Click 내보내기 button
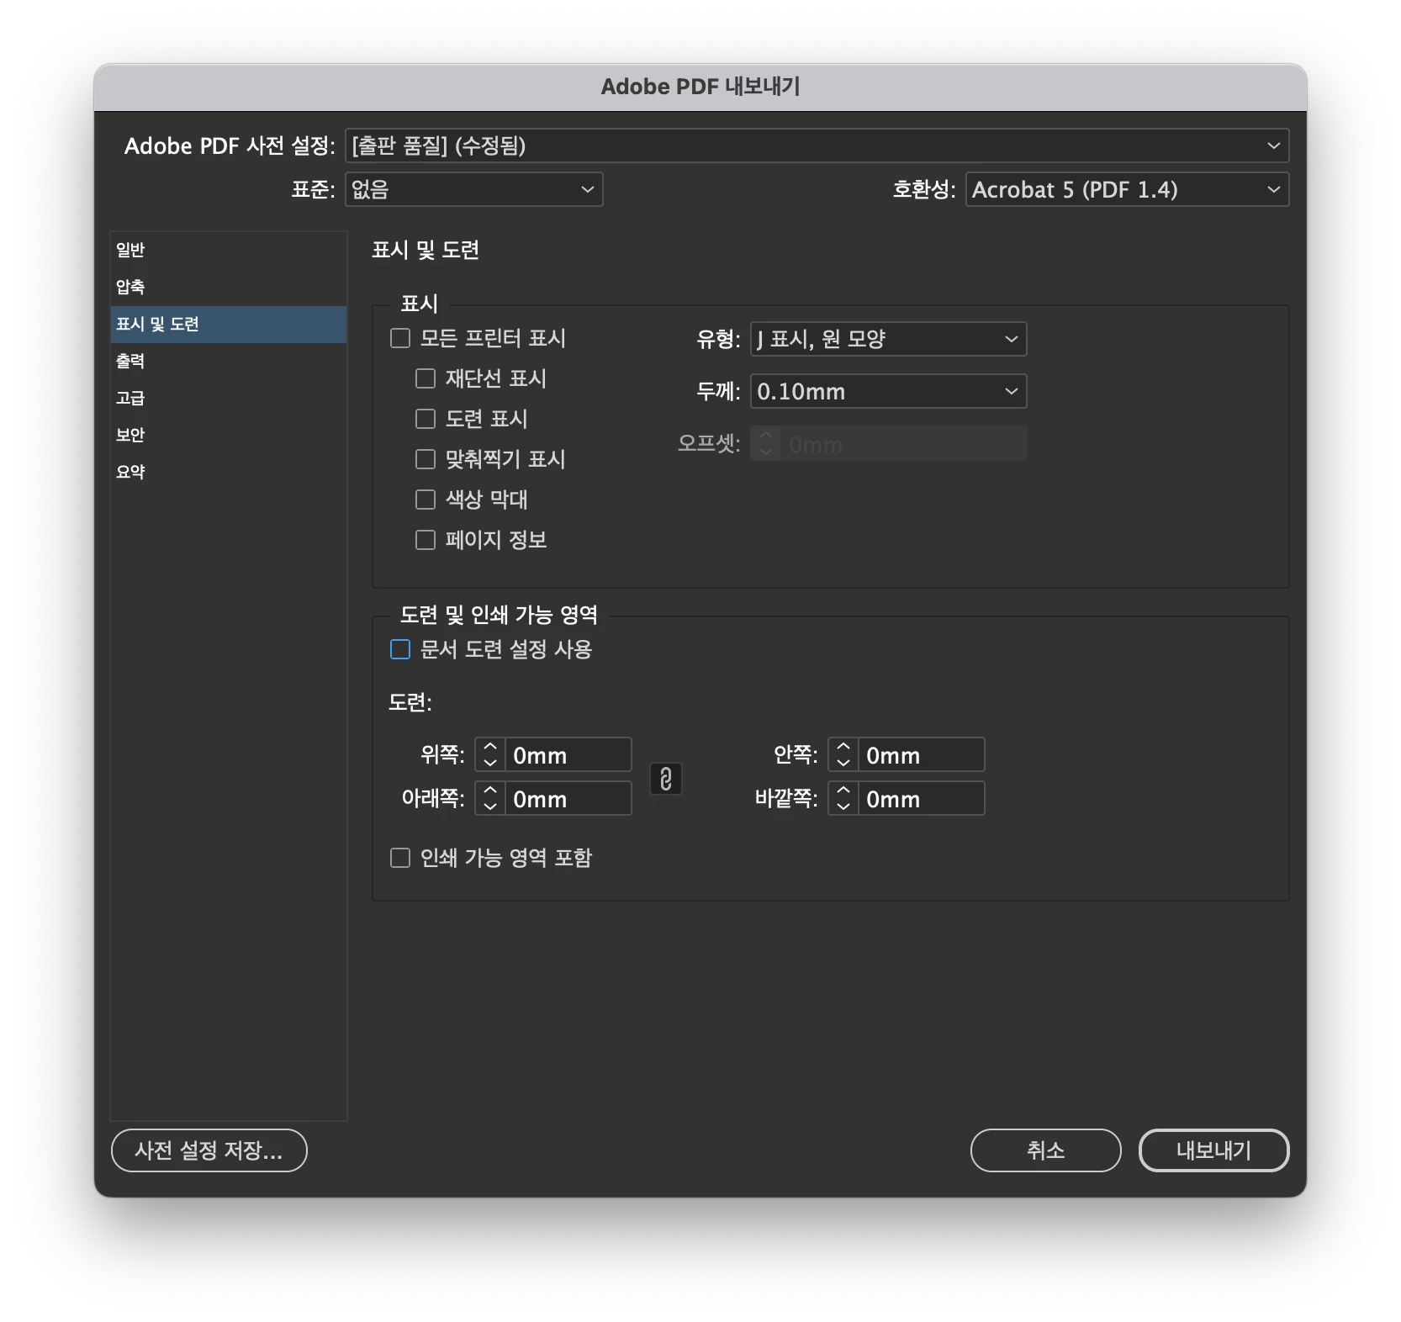Screen dimensions: 1401x1322 coord(1214,1150)
